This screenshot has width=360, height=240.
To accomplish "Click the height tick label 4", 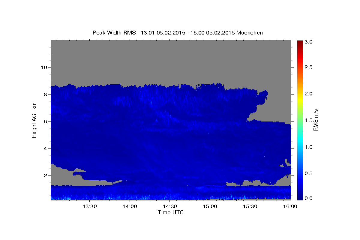I will [x=45, y=148].
